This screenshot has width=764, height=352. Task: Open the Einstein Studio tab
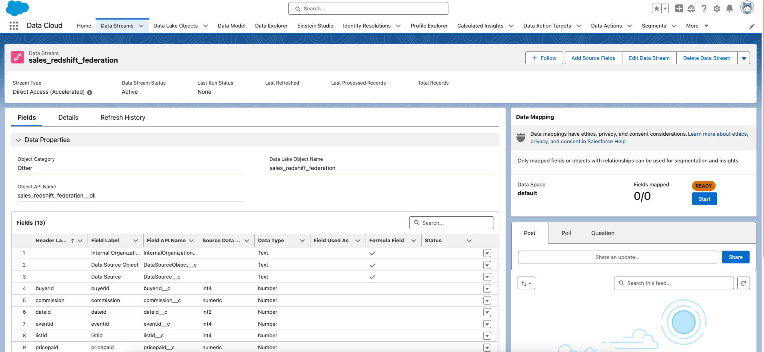click(315, 26)
